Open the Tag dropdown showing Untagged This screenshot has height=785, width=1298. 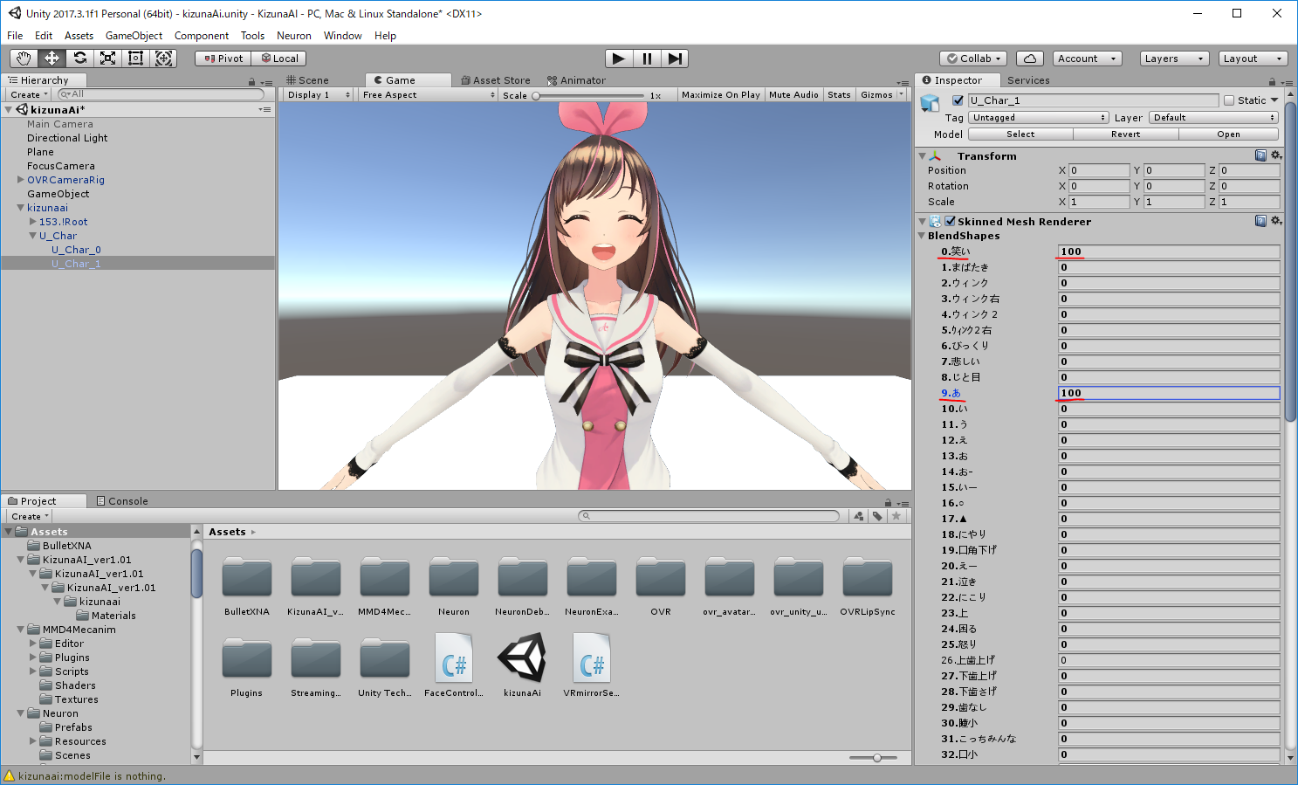coord(1039,117)
